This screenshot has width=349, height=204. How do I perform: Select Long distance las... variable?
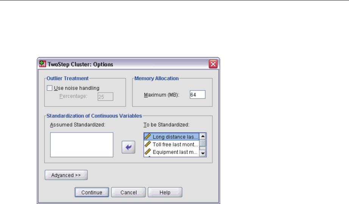(171, 136)
